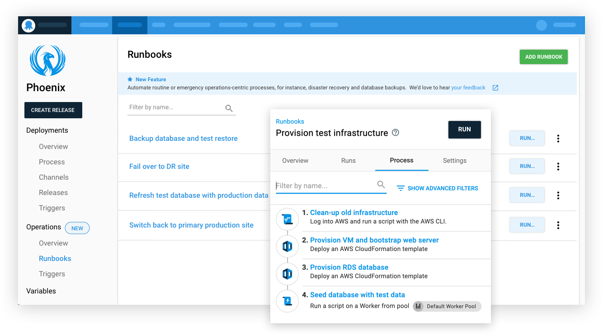603x335 pixels.
Task: Open Operations Triggers in sidebar
Action: tap(52, 274)
